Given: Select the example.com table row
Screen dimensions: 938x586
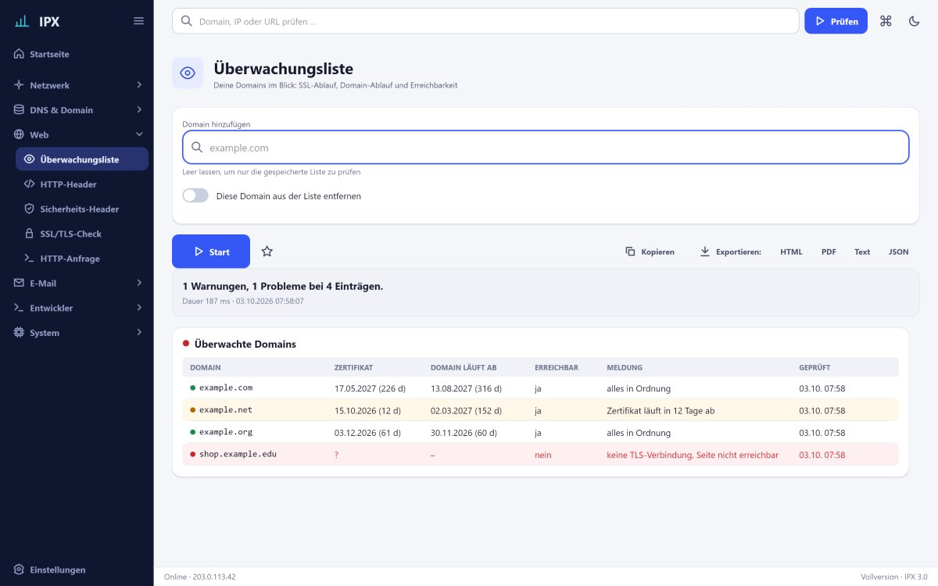Looking at the screenshot, I should tap(540, 388).
